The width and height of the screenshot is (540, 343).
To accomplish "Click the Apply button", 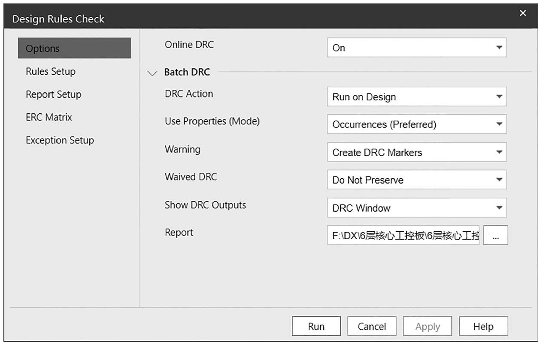I will point(428,326).
